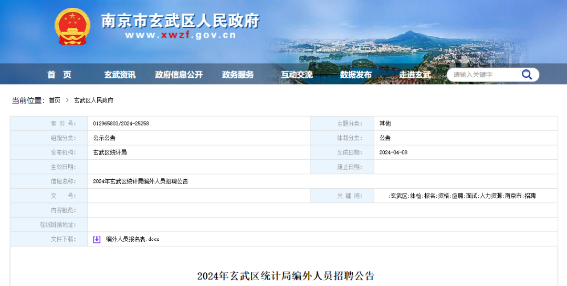Click the 生效日期 label cell
This screenshot has height=286, width=567.
point(49,167)
